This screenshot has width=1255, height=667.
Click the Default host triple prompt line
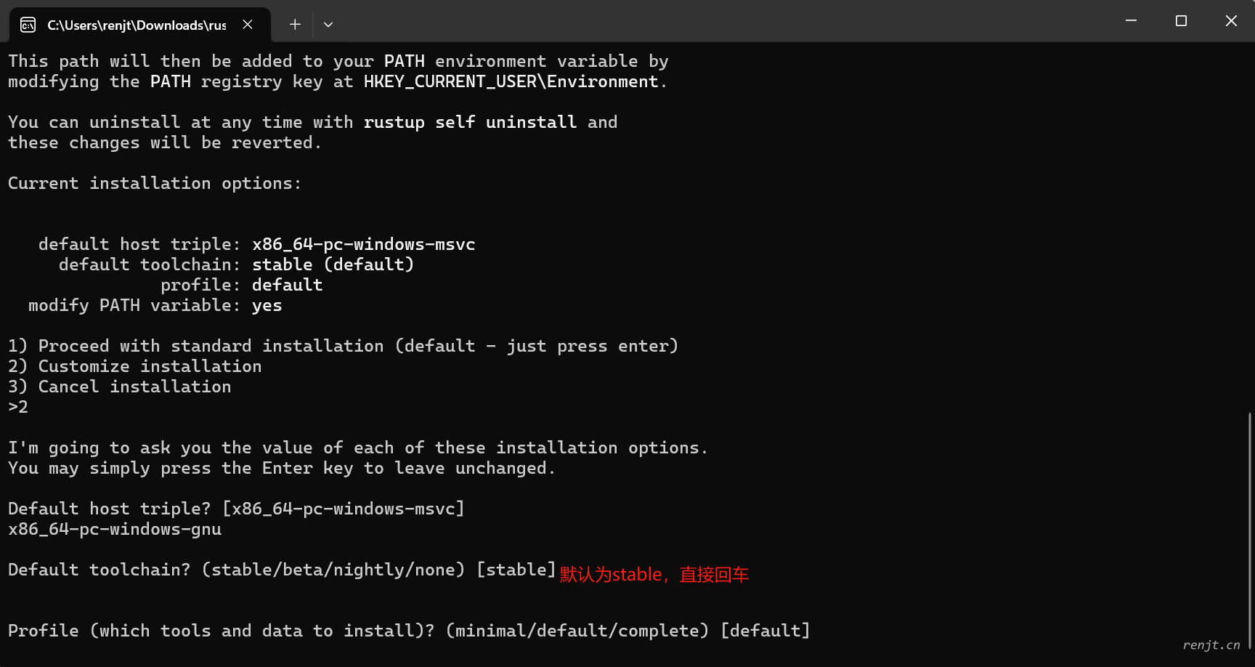[x=236, y=509]
